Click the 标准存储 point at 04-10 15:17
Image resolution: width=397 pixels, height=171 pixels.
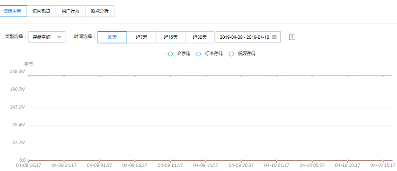pyautogui.click(x=383, y=76)
